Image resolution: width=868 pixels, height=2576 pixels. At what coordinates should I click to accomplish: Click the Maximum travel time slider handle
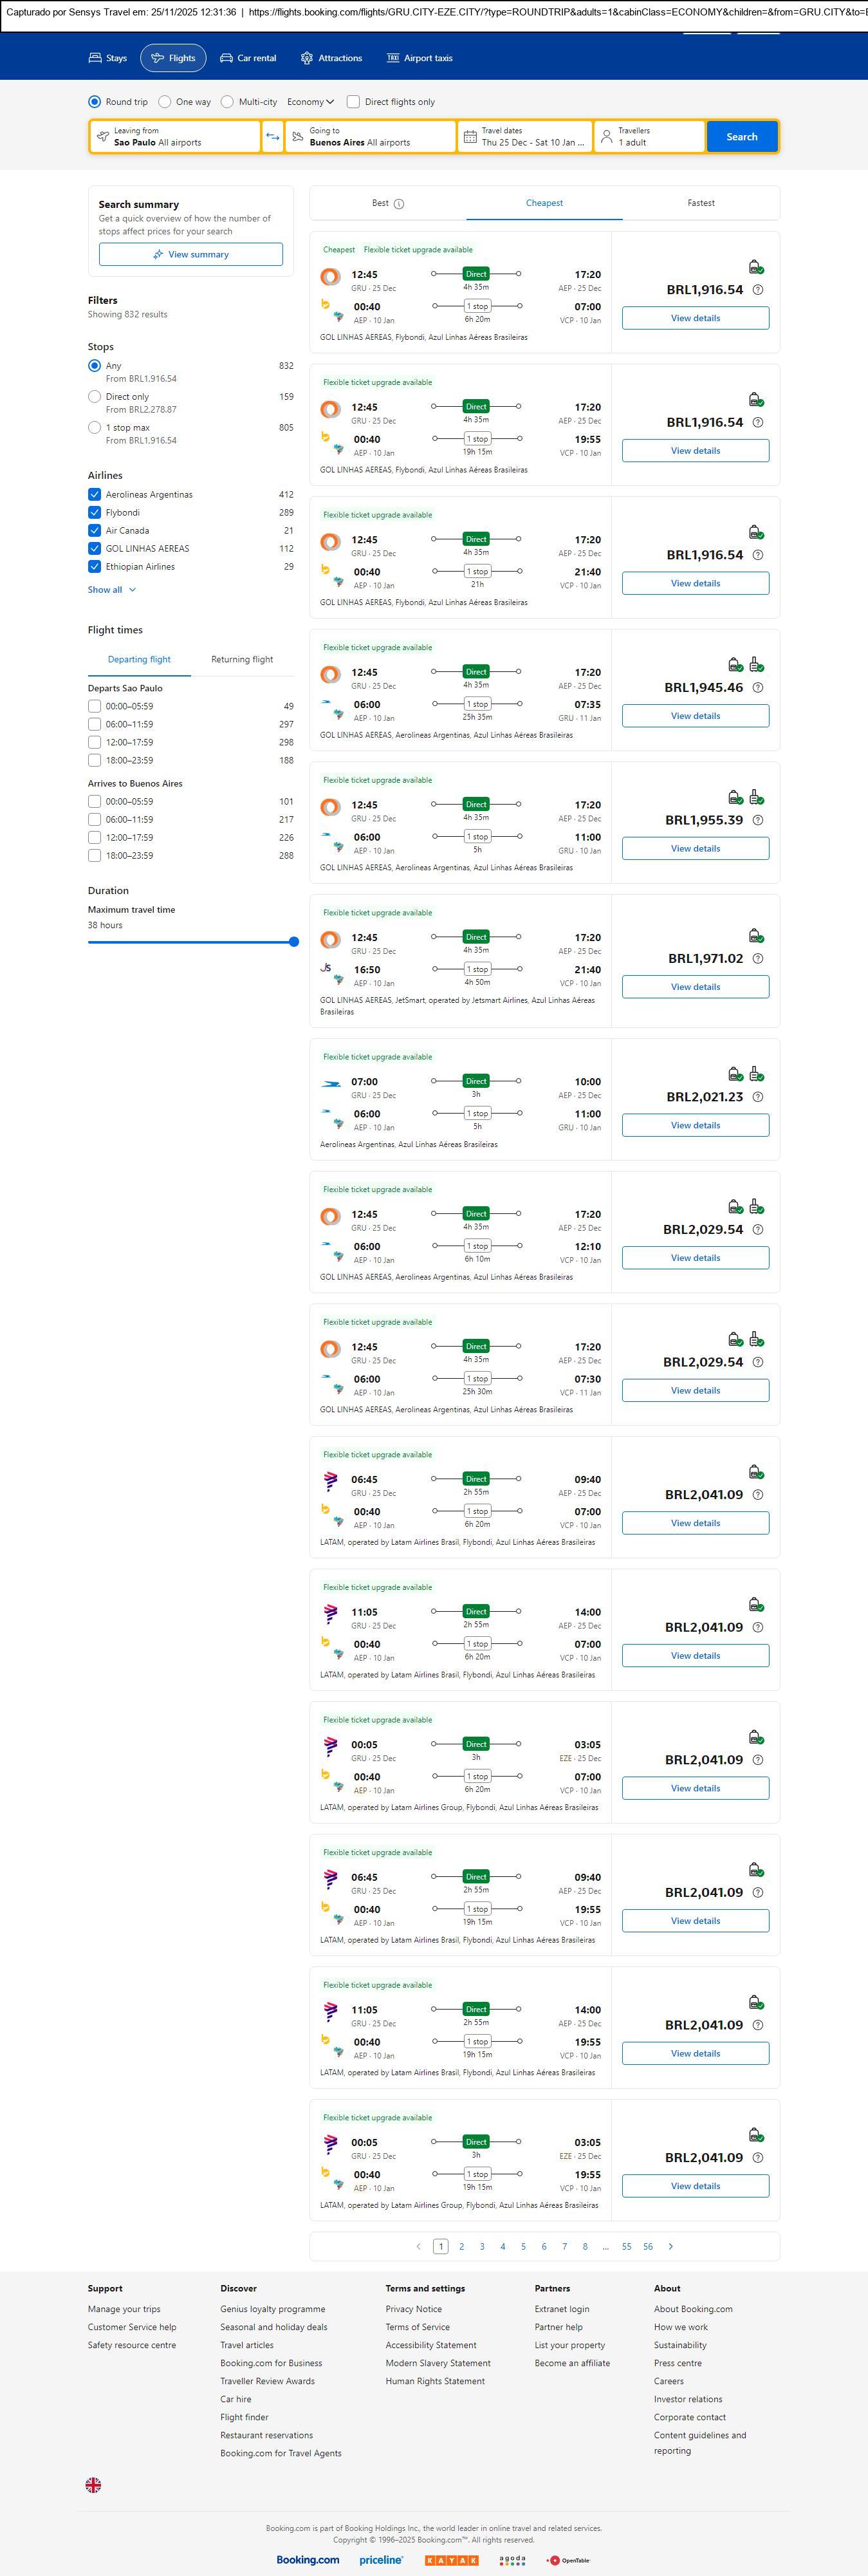[x=294, y=942]
